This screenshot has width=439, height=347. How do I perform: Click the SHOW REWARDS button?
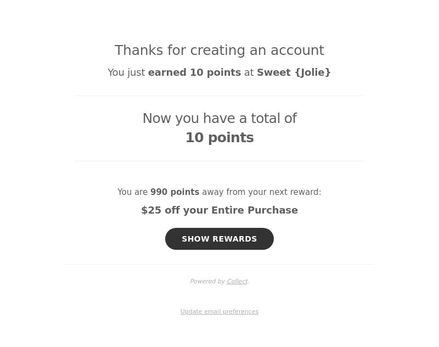(219, 239)
